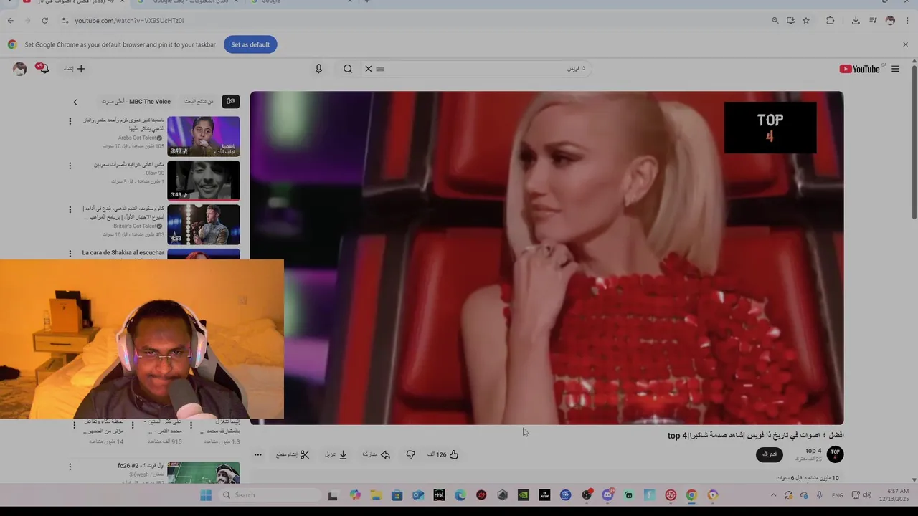Image resolution: width=918 pixels, height=516 pixels.
Task: Open "La cara de Shakira al escuchar" video title
Action: pos(123,253)
